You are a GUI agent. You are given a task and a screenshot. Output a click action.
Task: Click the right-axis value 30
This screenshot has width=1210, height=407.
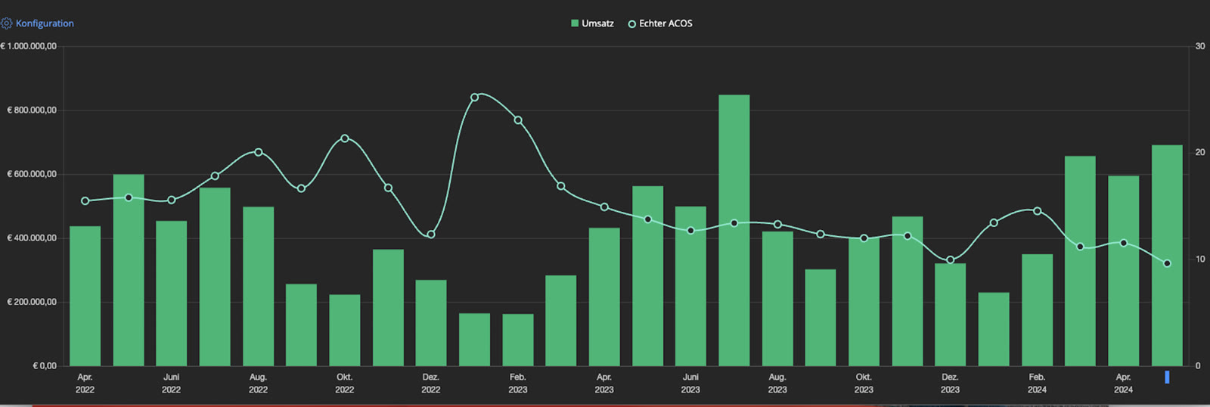[1200, 46]
